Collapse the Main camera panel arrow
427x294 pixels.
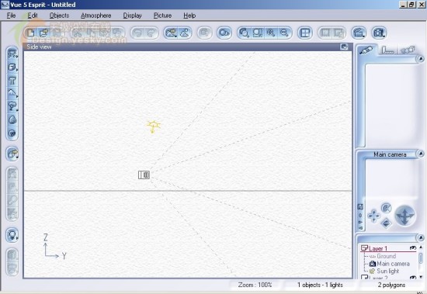(x=421, y=154)
